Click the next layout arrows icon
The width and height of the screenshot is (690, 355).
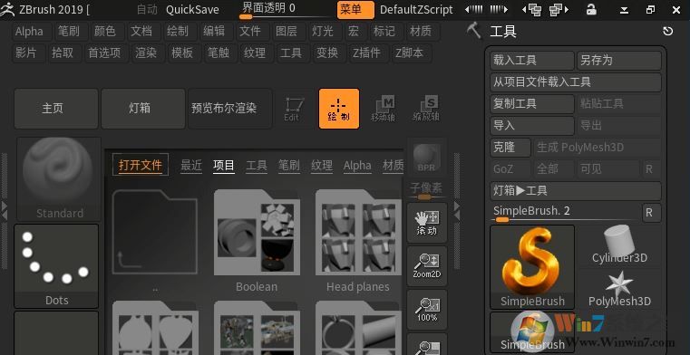tap(499, 9)
